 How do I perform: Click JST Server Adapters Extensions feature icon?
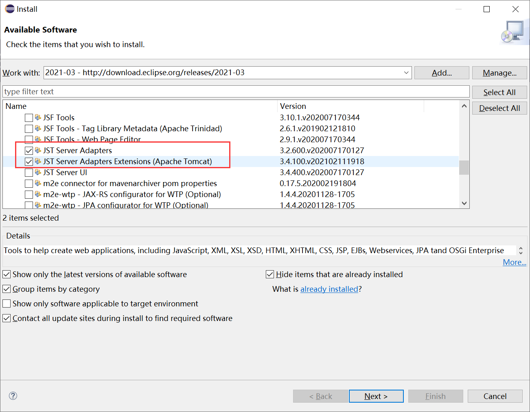38,161
